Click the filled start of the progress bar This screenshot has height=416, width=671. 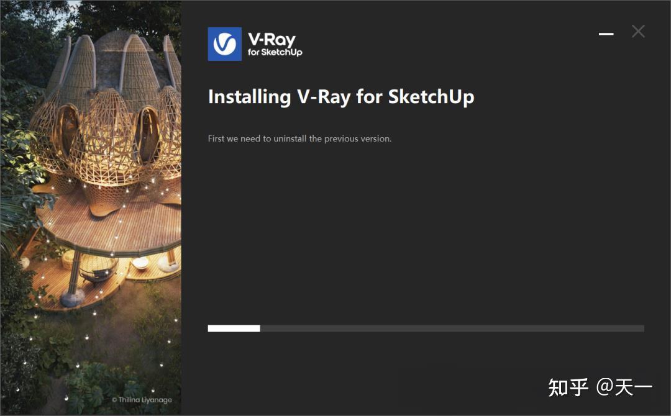(x=233, y=328)
